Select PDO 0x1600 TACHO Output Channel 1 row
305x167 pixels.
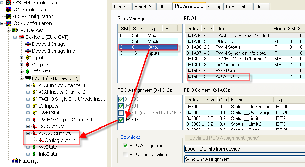[245, 59]
